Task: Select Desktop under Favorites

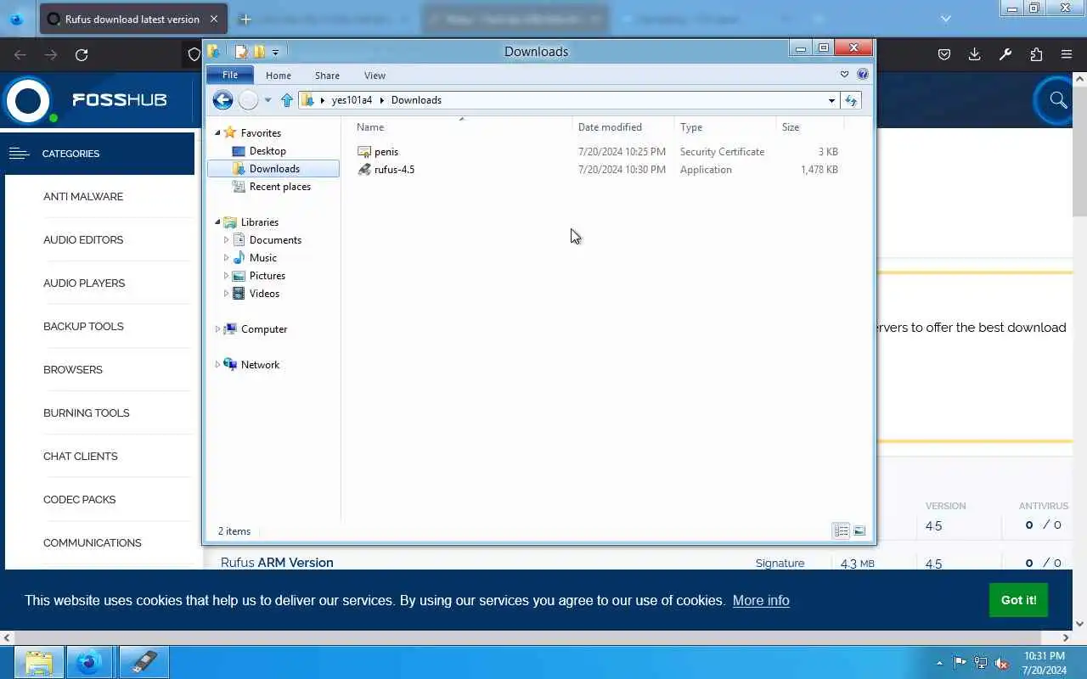Action: pos(268,151)
